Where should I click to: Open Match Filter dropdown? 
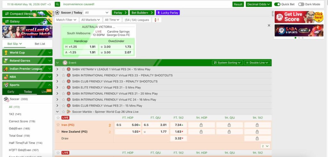(x=67, y=20)
